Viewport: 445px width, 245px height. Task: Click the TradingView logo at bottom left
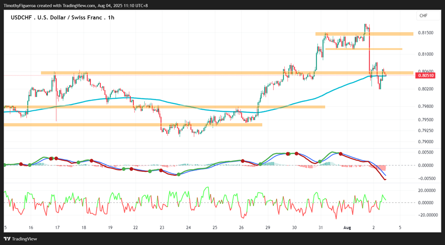(21, 239)
